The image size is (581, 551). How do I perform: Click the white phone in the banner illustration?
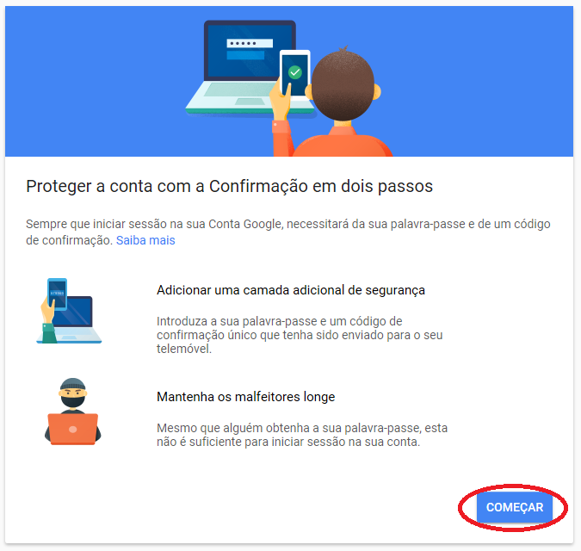click(294, 74)
